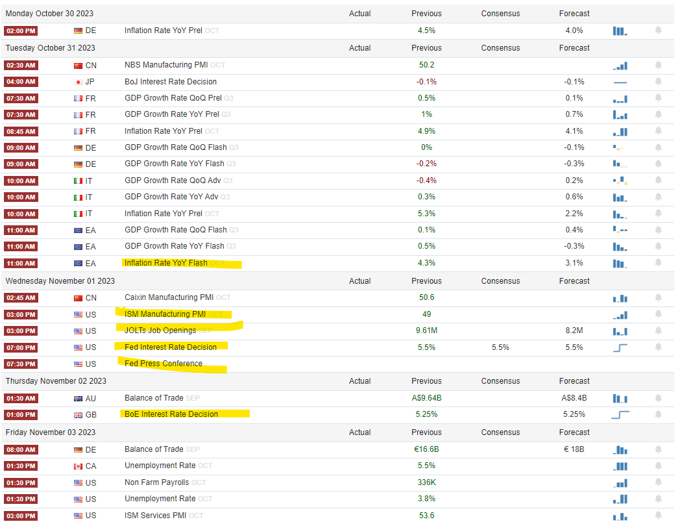Click the CN country link for NBS Manufacturing PMI
This screenshot has width=684, height=524.
coord(91,66)
